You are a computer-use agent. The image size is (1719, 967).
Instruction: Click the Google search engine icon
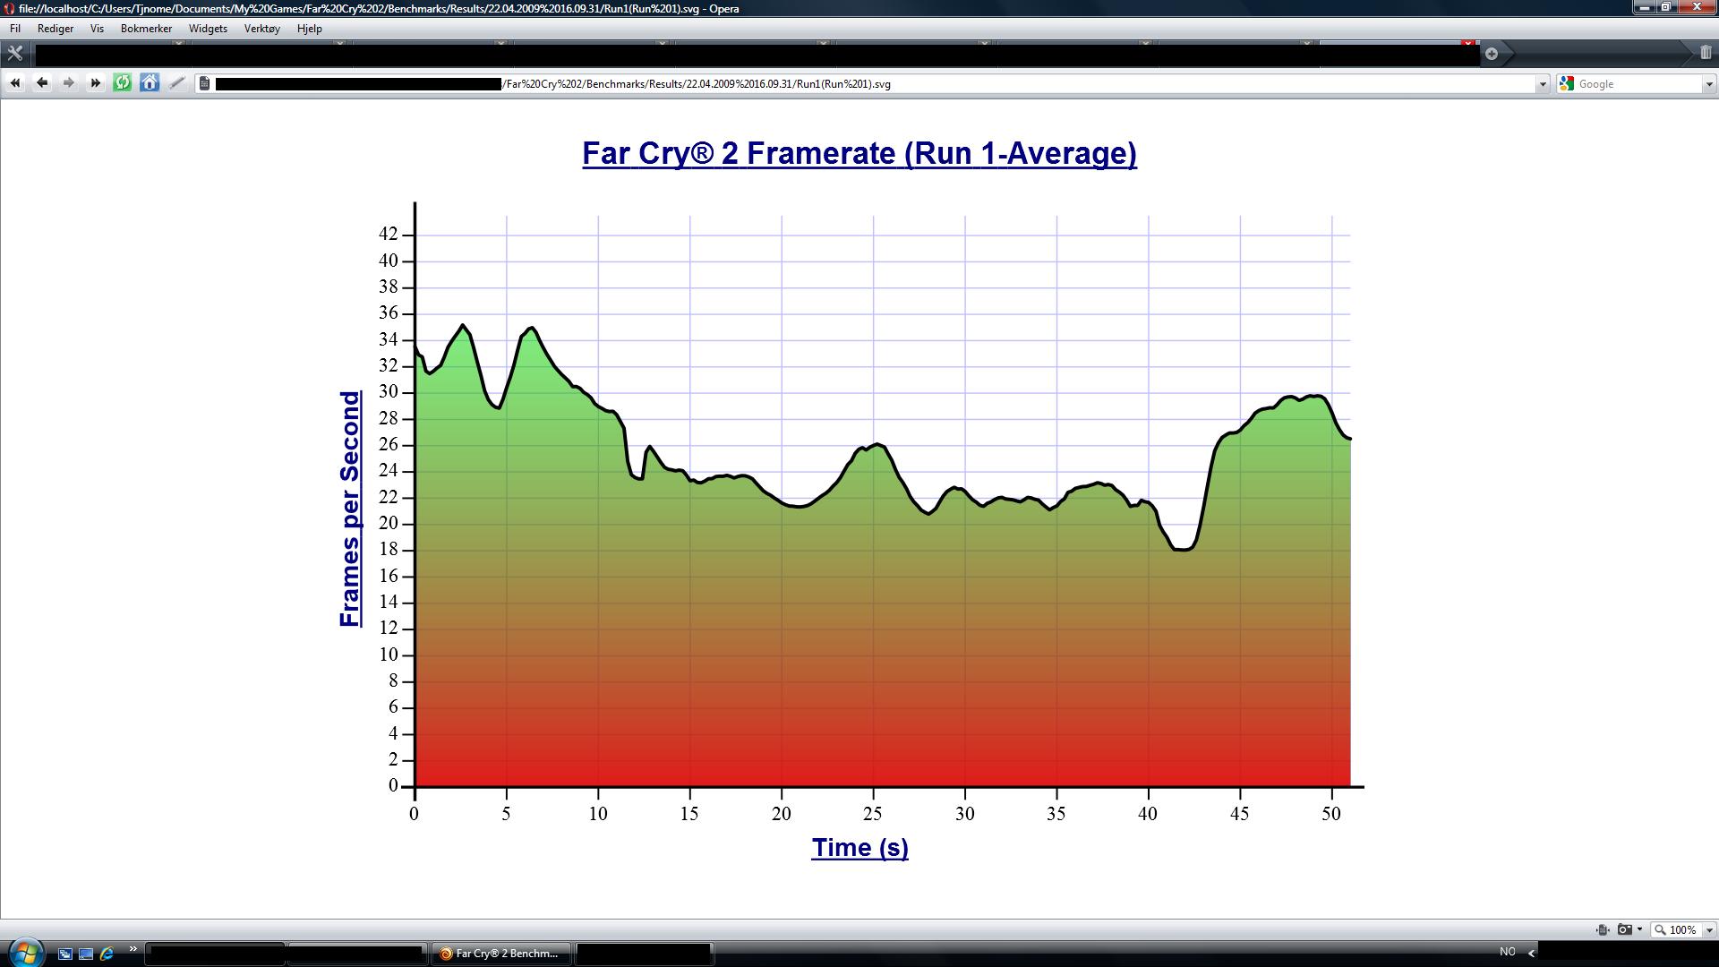(1566, 83)
